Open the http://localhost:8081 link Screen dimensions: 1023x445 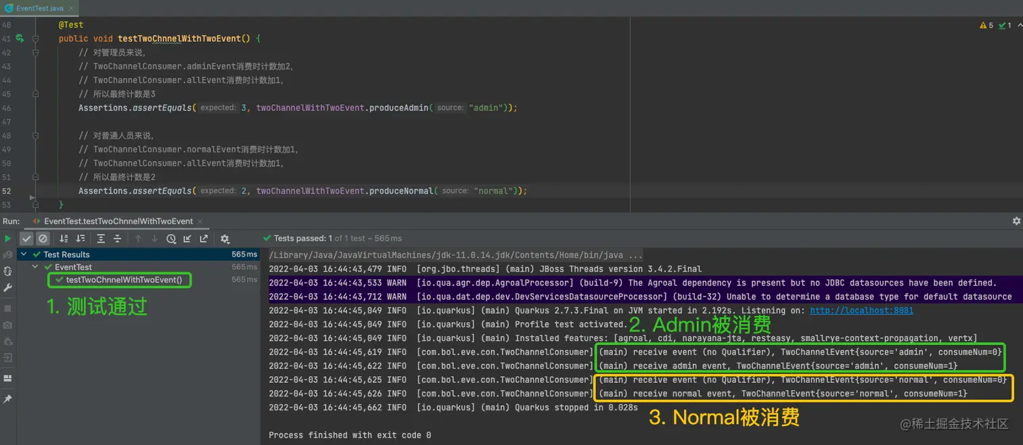(x=861, y=311)
